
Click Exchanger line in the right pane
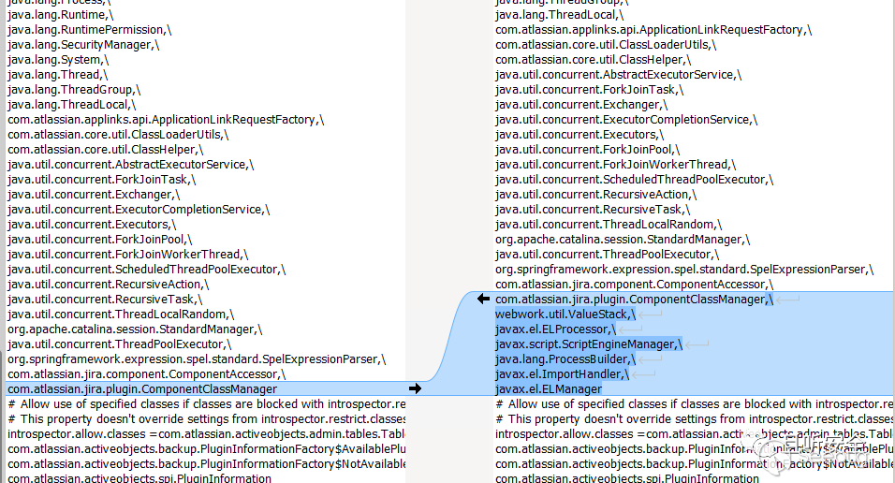pos(581,105)
